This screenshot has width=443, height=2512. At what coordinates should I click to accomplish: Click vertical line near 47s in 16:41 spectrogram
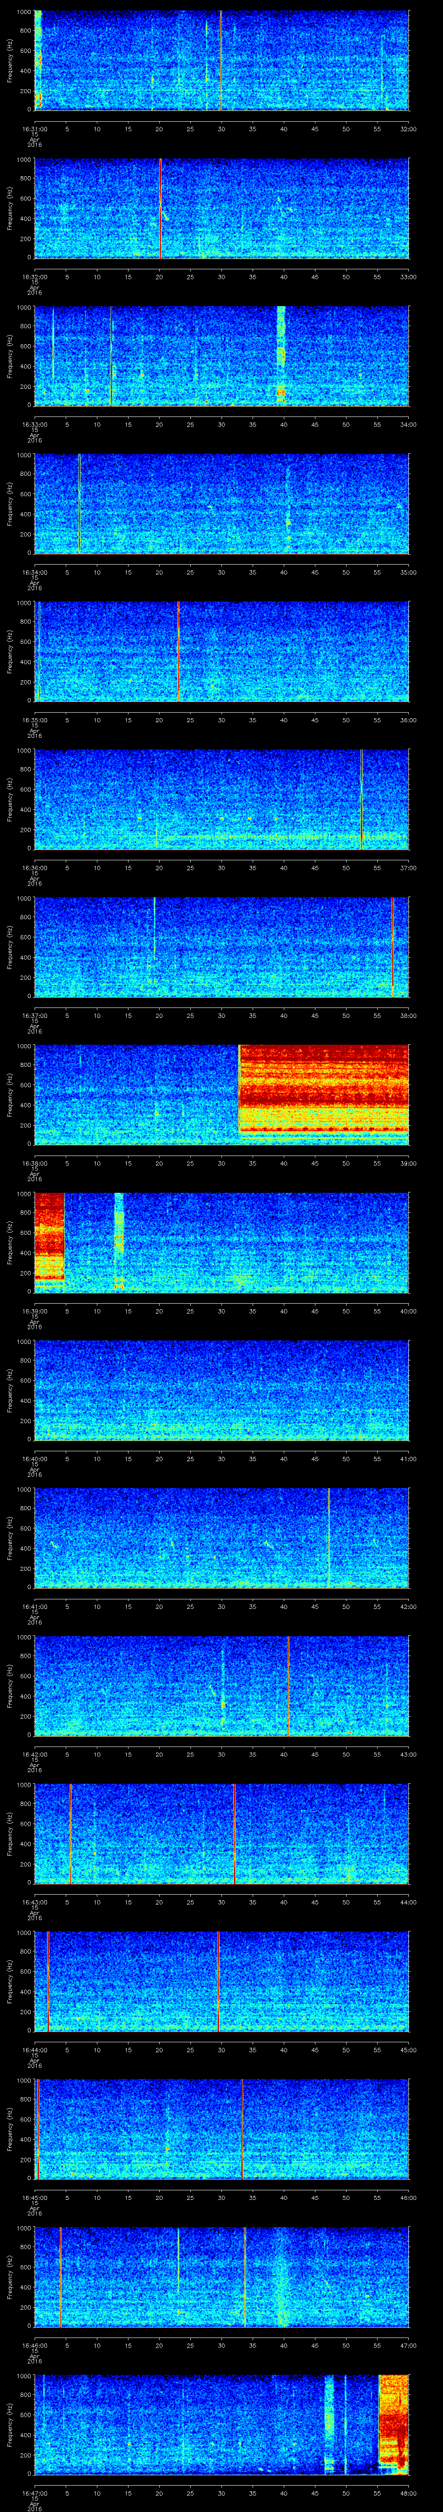coord(329,1538)
